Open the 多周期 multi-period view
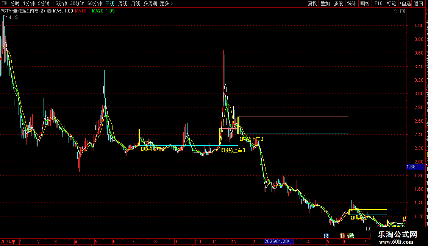The image size is (428, 246). pos(150,3)
